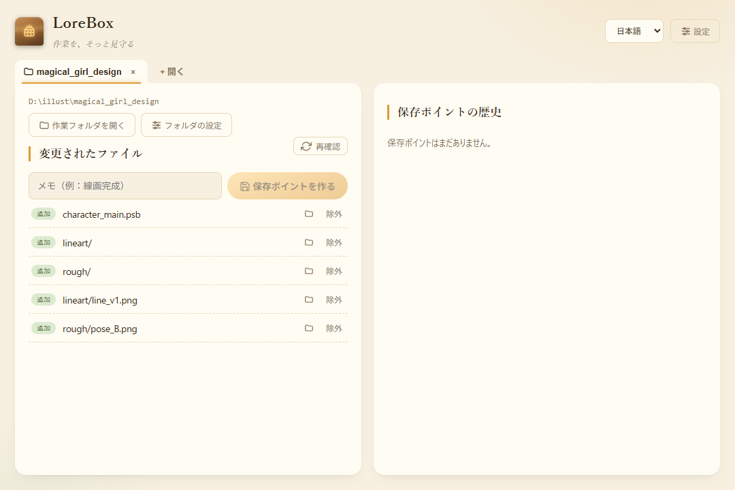Click the + 開く tab to open a folder

point(171,71)
